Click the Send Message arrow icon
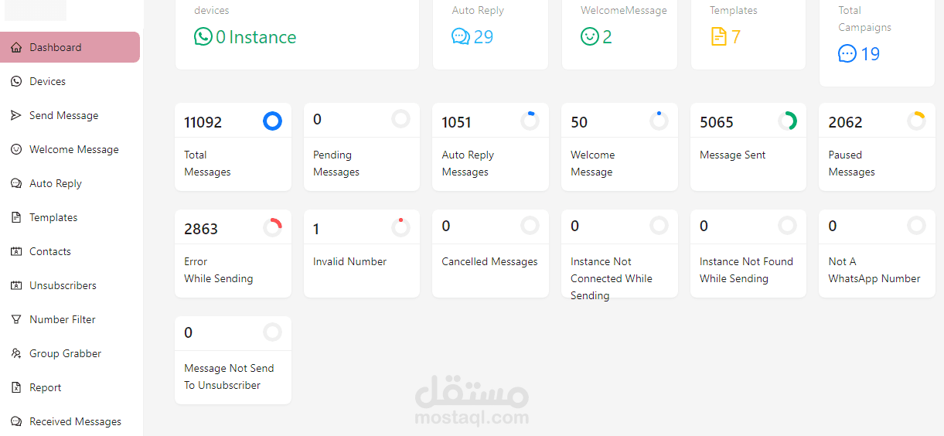This screenshot has width=944, height=436. pyautogui.click(x=16, y=115)
